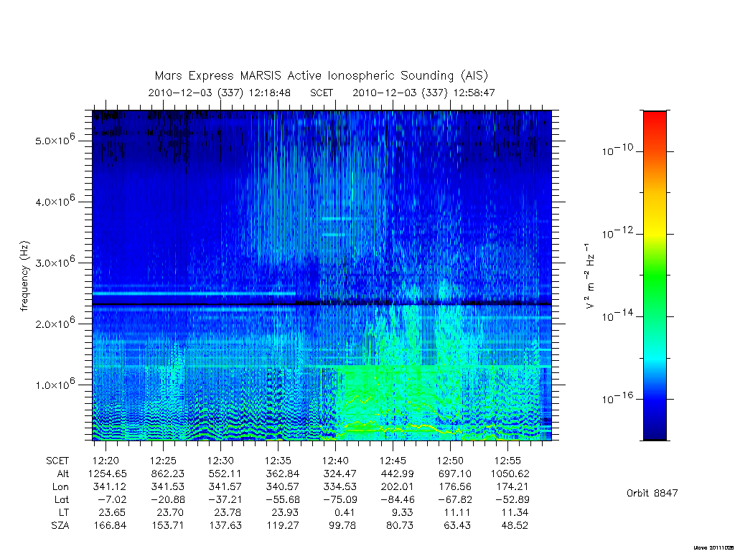Click the 12:25 time tick label

pyautogui.click(x=163, y=461)
